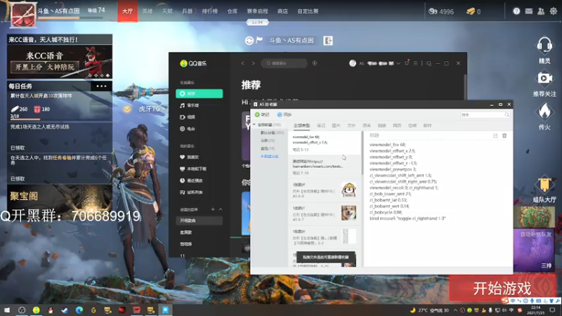The image size is (562, 316).
Task: Open the 推荐关注 camera icon
Action: coord(544,78)
